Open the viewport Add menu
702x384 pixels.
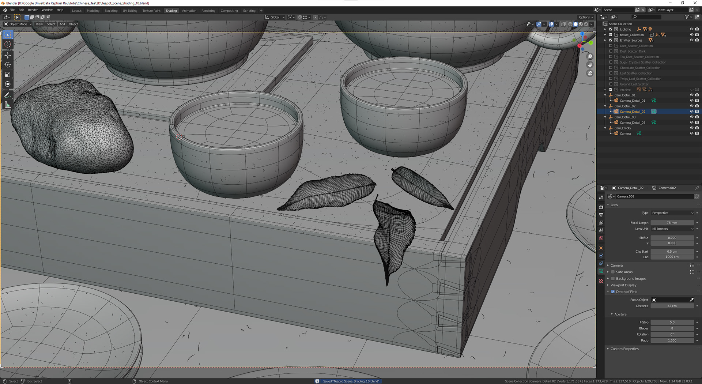[x=62, y=24]
